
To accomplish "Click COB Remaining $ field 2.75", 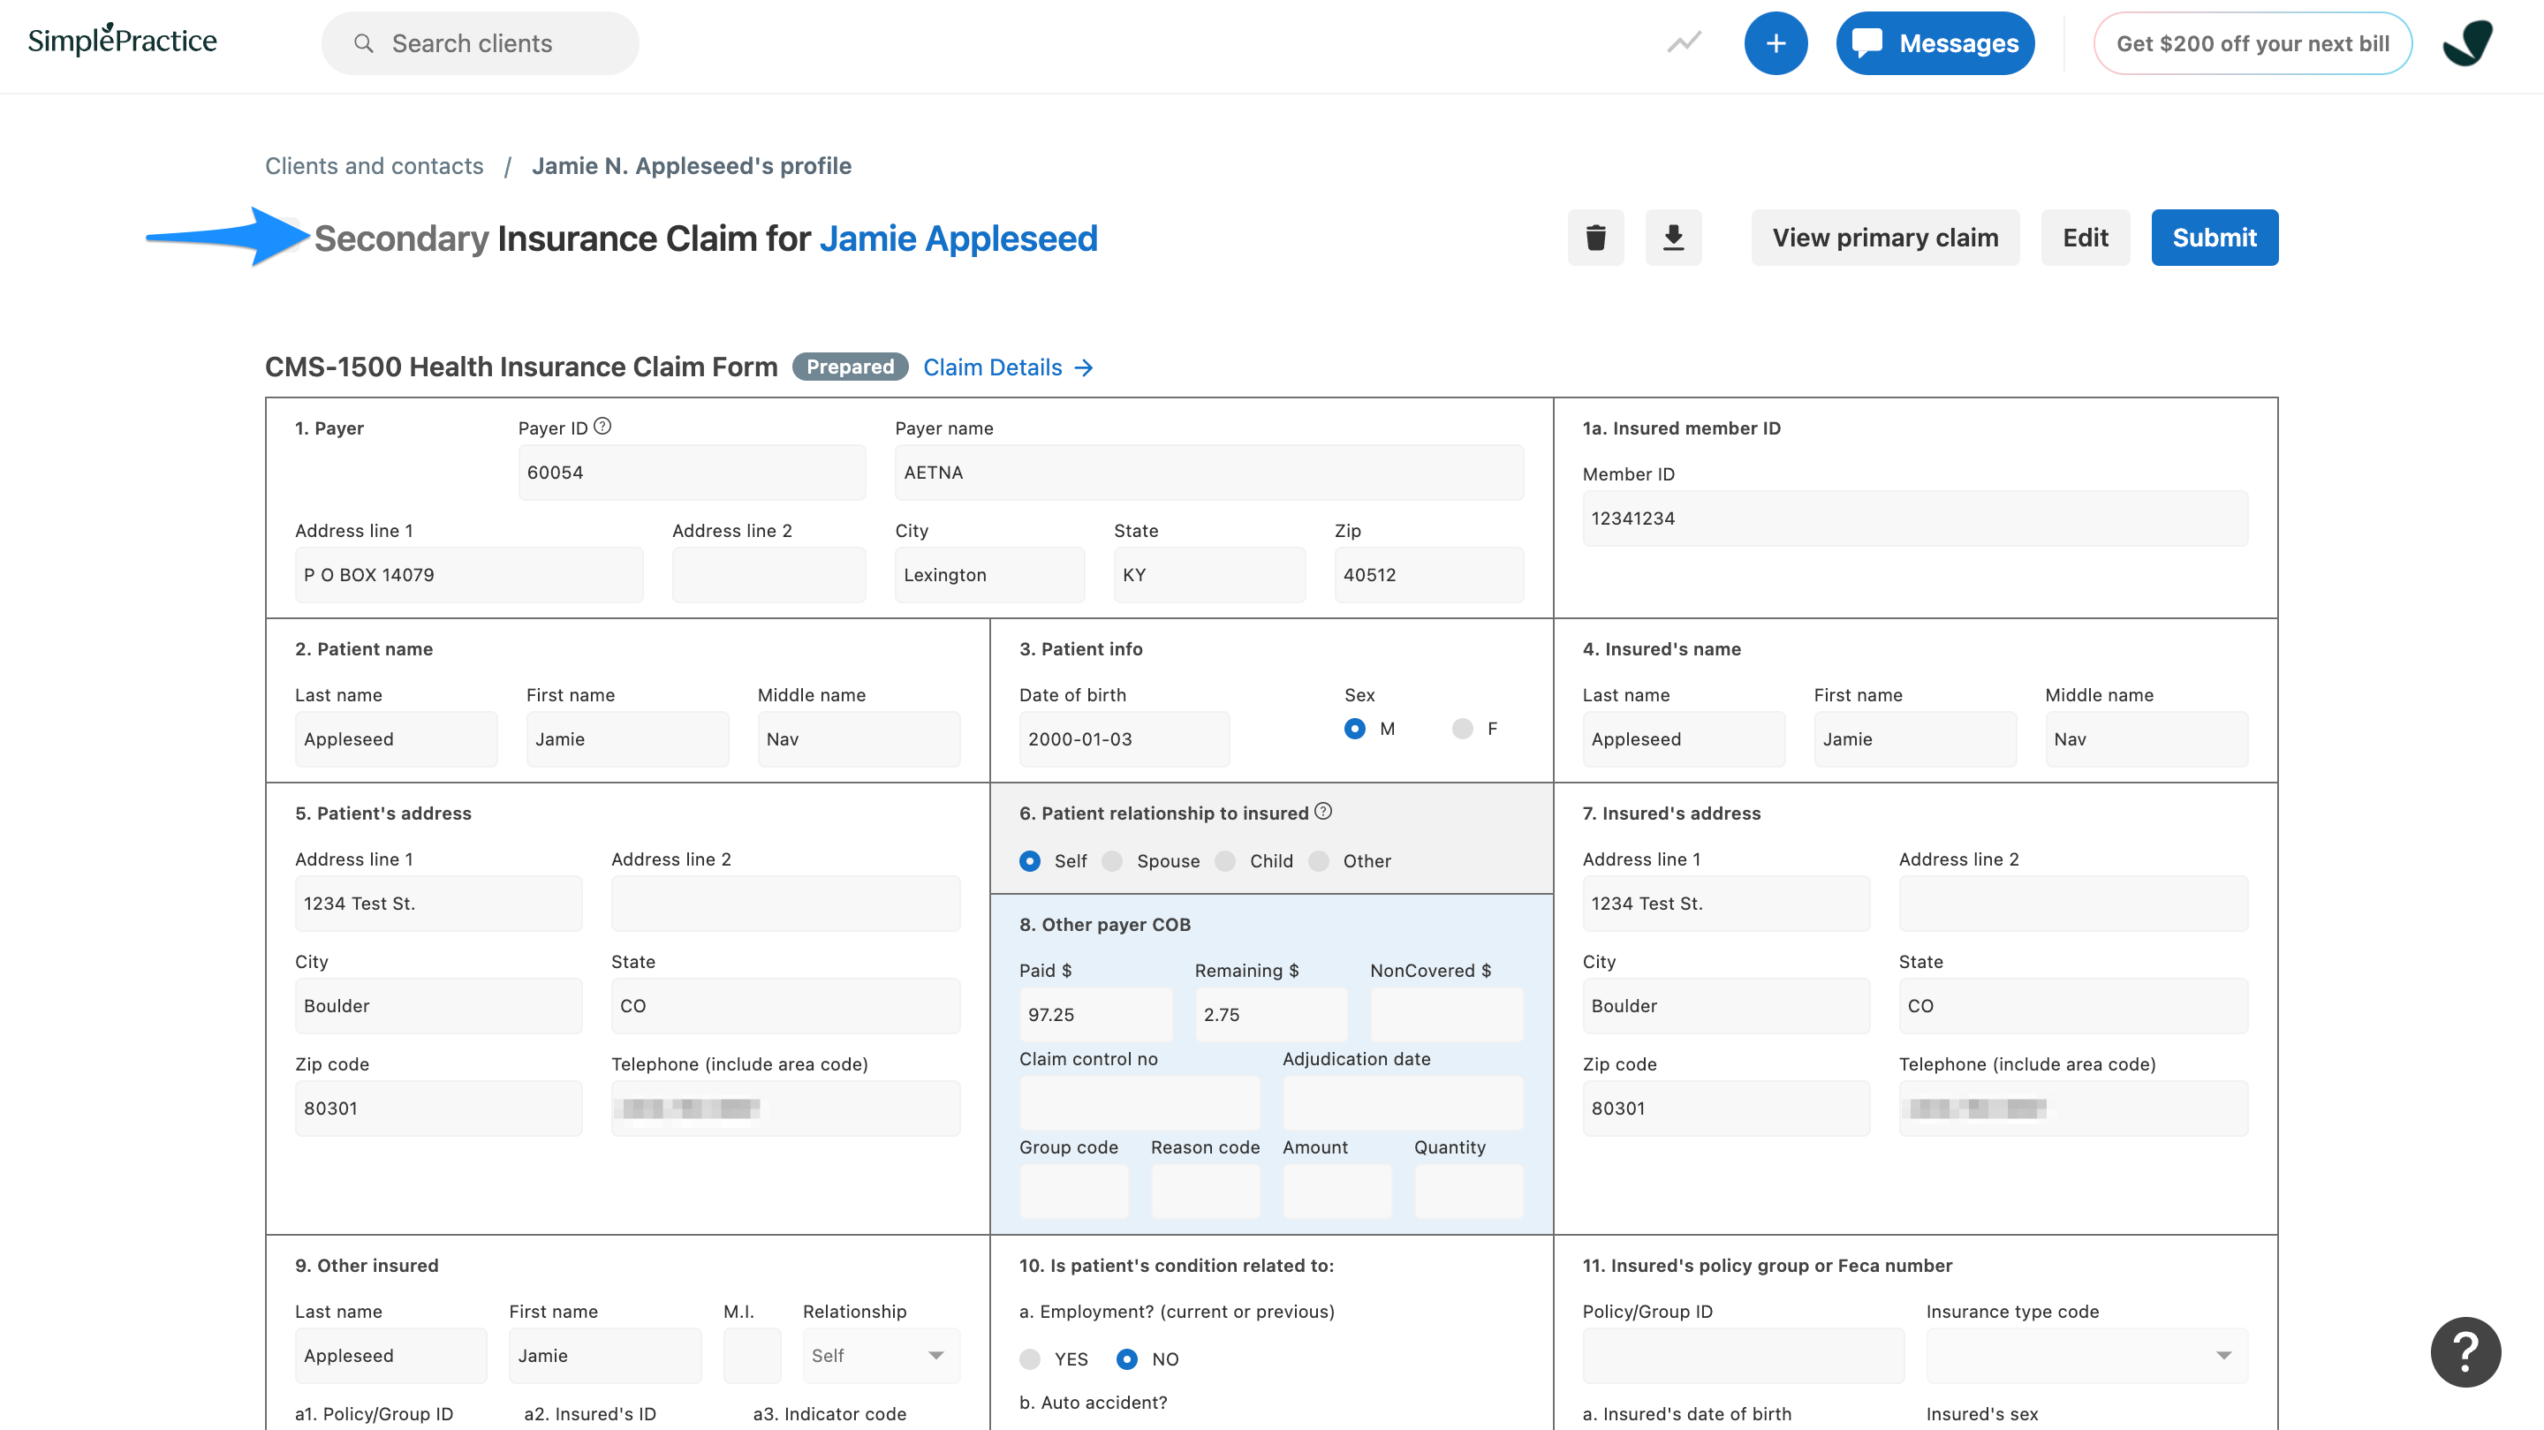I will (x=1271, y=1014).
